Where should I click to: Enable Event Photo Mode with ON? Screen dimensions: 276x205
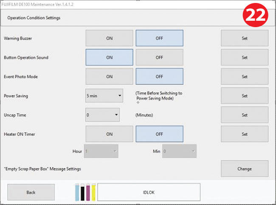tap(109, 77)
